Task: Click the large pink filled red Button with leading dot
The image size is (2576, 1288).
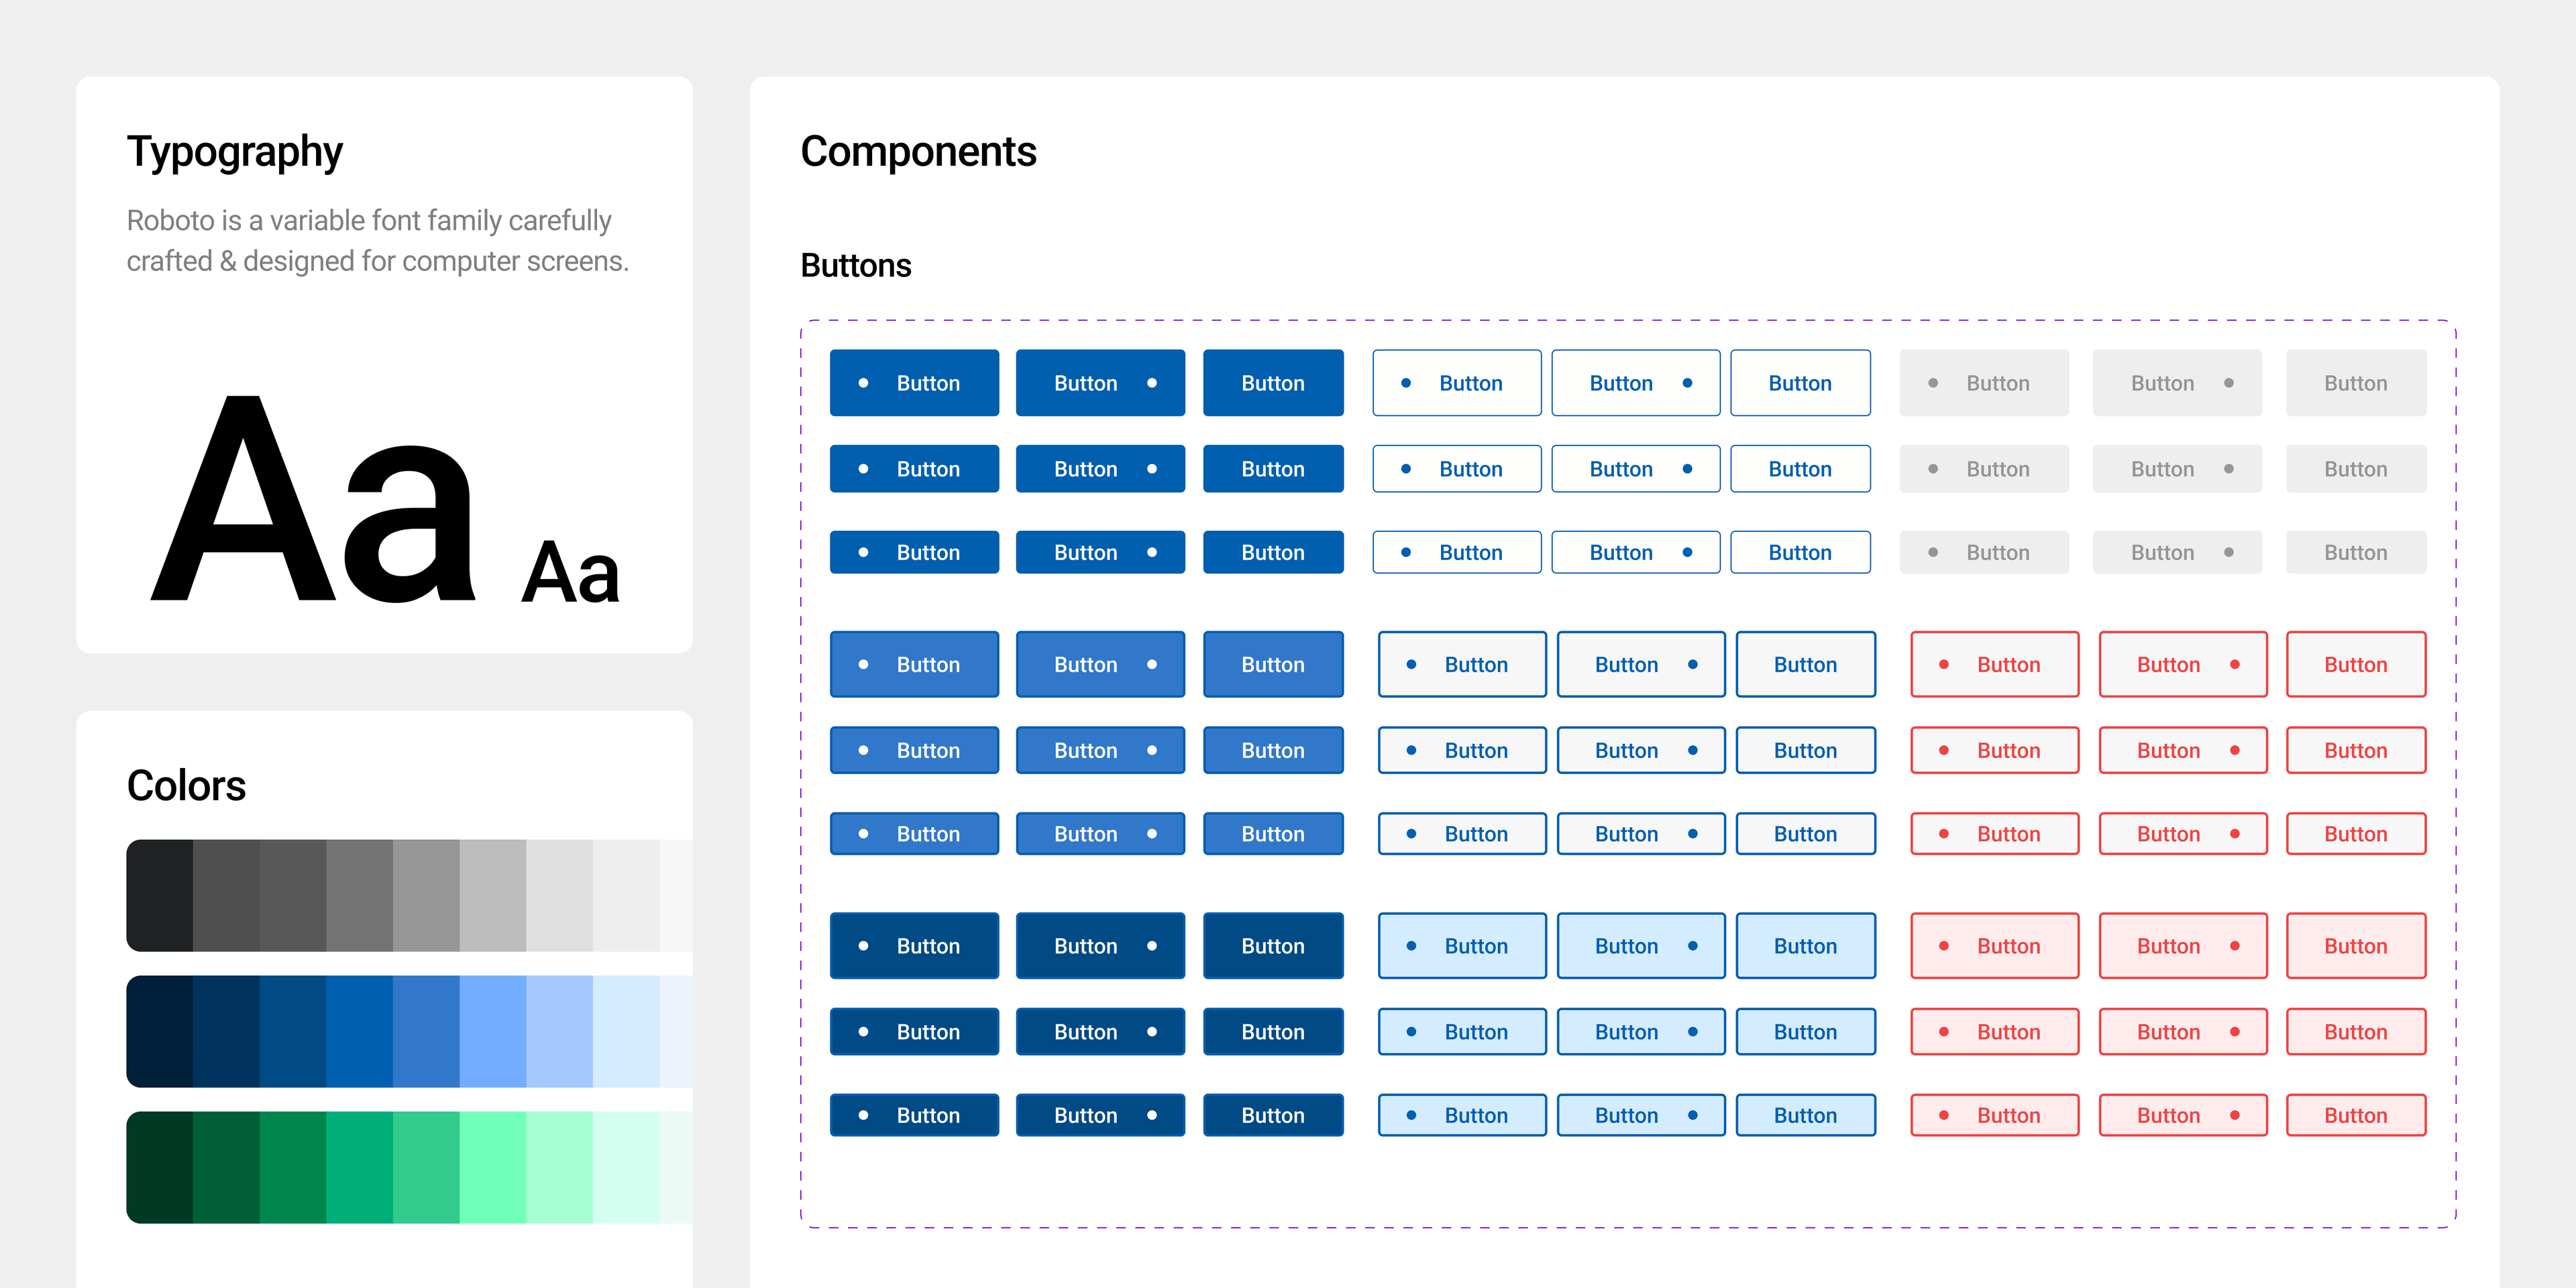Action: [x=1994, y=945]
